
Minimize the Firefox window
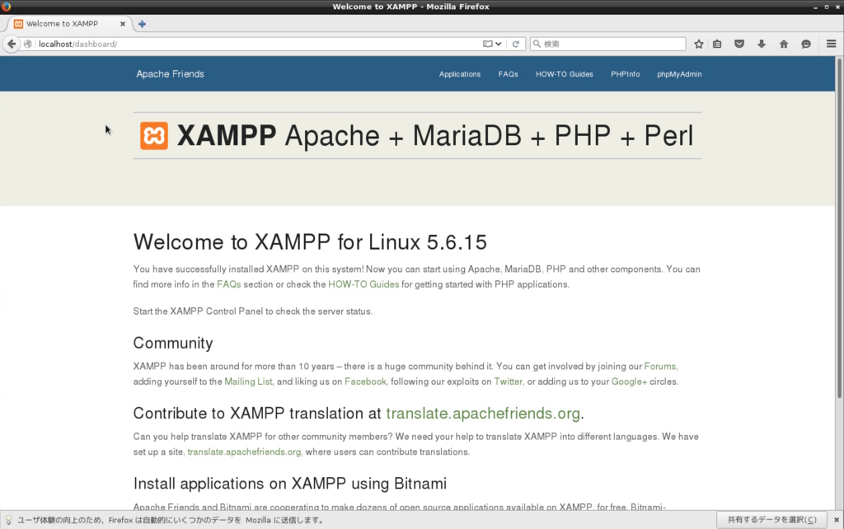point(815,7)
